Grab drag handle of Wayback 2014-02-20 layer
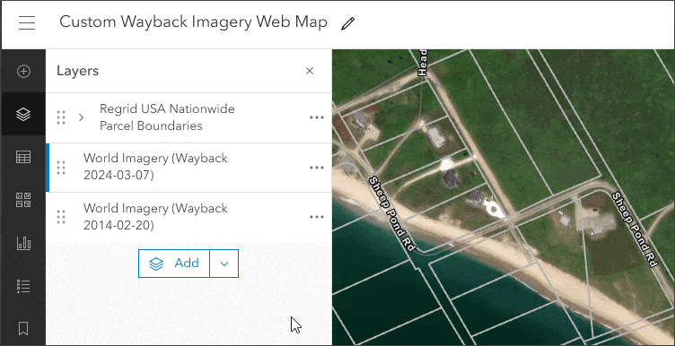This screenshot has width=675, height=346. (61, 217)
